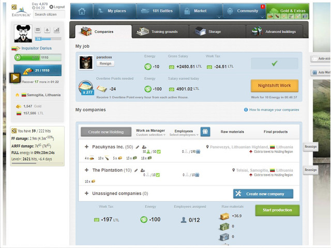Click the Start production button
Image resolution: width=331 pixels, height=248 pixels.
tap(277, 210)
